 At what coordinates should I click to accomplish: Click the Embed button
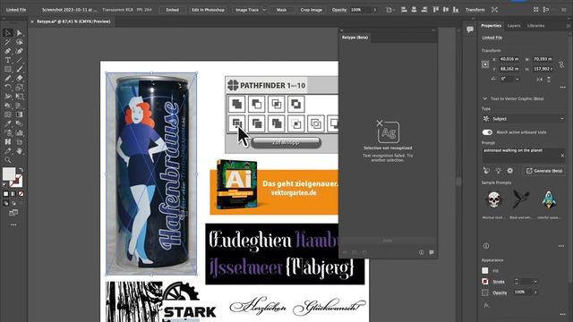[x=173, y=10]
